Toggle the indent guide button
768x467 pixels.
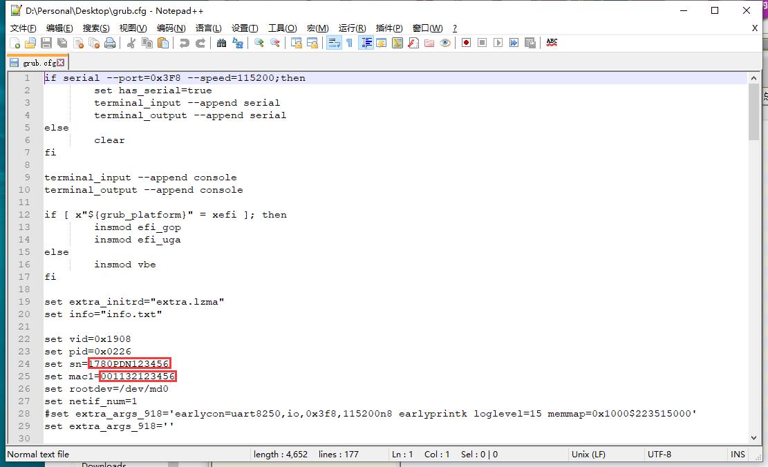click(366, 43)
